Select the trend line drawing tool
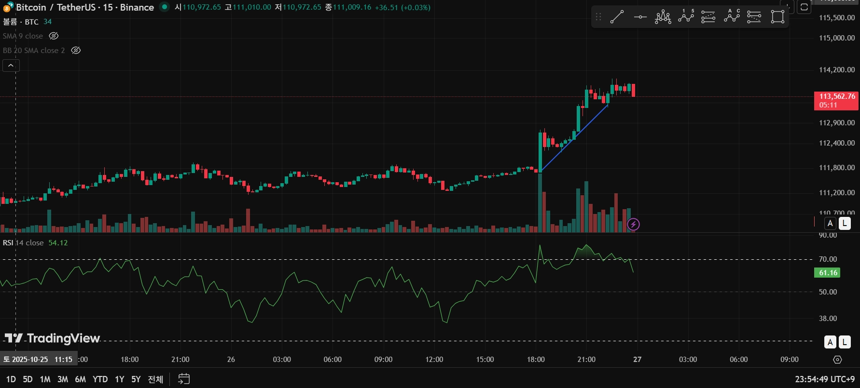Image resolution: width=860 pixels, height=388 pixels. tap(617, 17)
